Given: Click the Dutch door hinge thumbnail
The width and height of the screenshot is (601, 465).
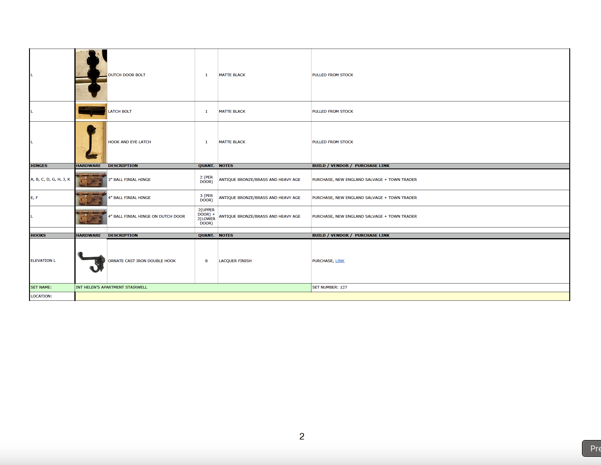Looking at the screenshot, I should [91, 216].
